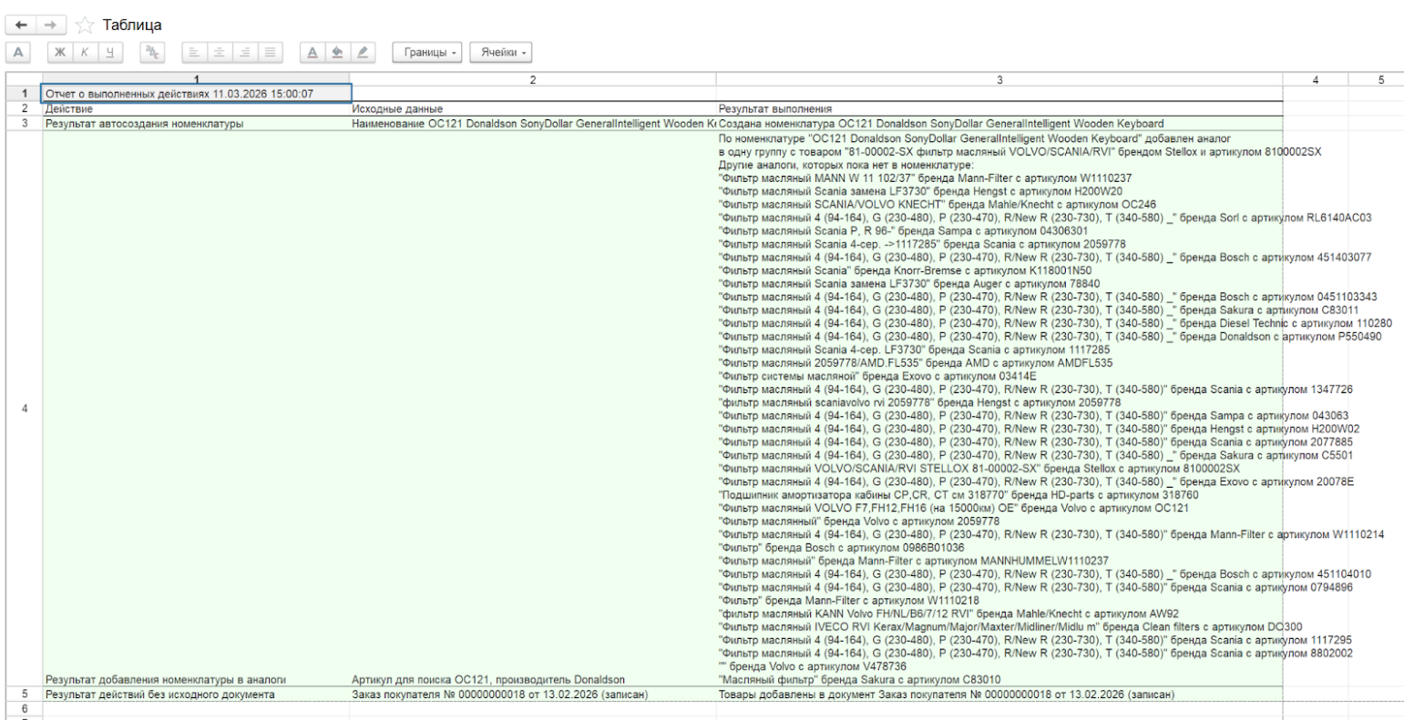The height and width of the screenshot is (720, 1404).
Task: Center-align the cell text
Action: tap(220, 53)
